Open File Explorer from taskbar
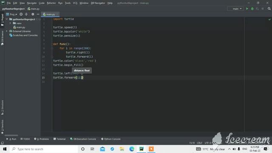The image size is (272, 153). (x=122, y=149)
